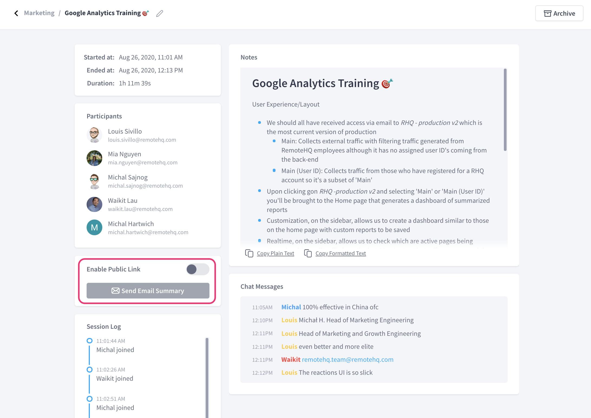Click the Session Log scrollbar
Viewport: 591px width, 418px height.
point(207,378)
